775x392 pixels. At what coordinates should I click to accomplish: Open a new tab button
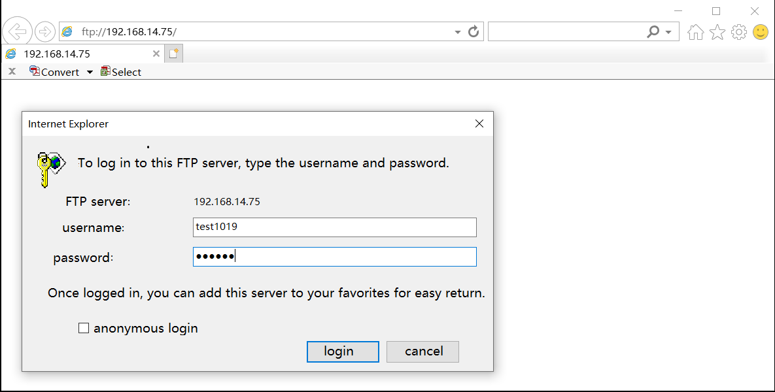(x=173, y=54)
